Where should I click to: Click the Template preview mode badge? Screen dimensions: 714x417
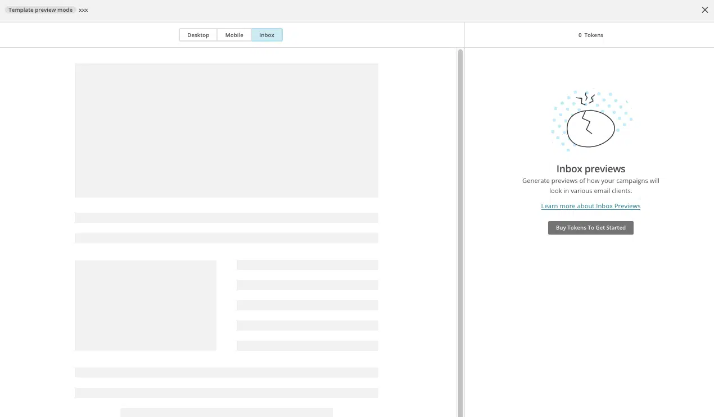pyautogui.click(x=40, y=10)
